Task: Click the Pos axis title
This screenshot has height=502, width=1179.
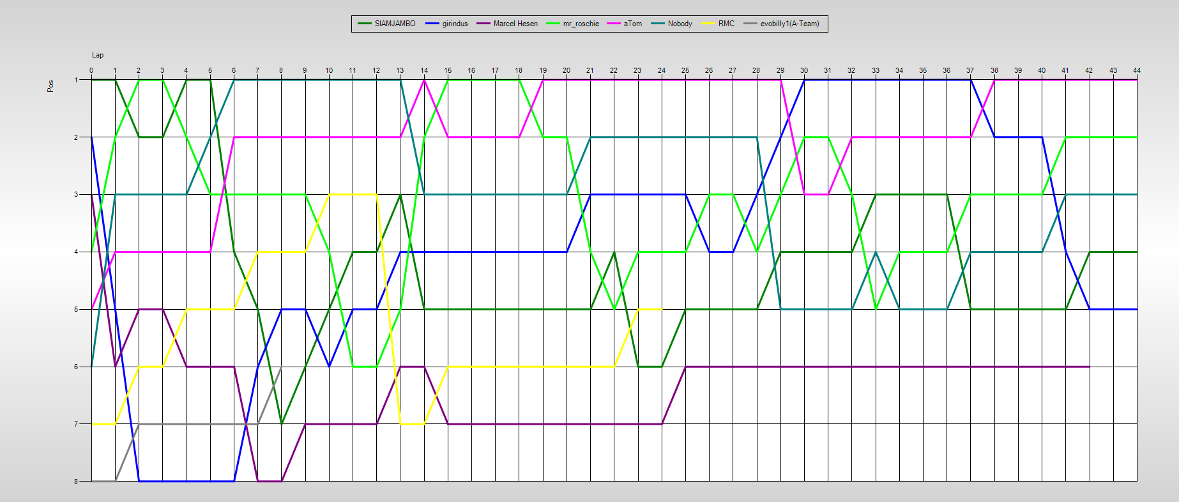Action: (x=50, y=86)
